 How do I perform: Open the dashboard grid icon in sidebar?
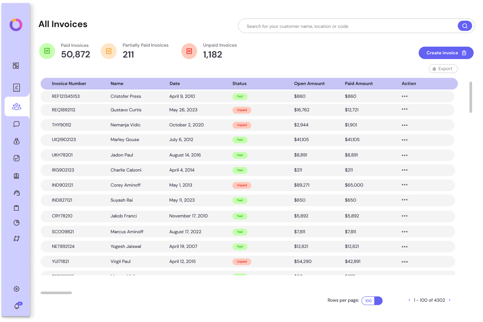(x=16, y=65)
